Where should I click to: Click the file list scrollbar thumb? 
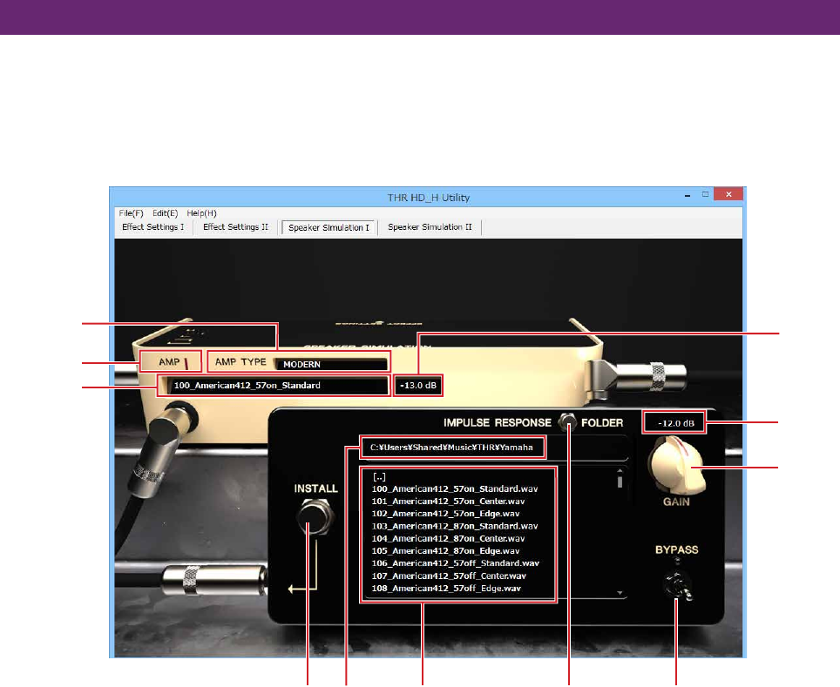coord(620,482)
